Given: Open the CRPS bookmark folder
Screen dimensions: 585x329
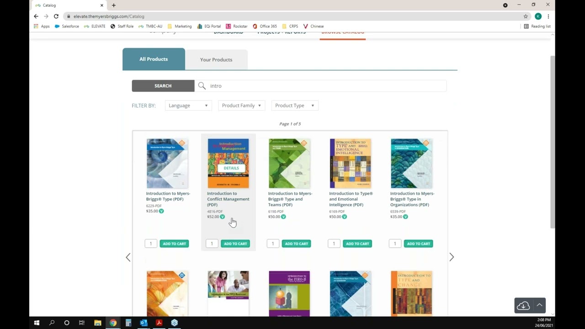Looking at the screenshot, I should [290, 26].
